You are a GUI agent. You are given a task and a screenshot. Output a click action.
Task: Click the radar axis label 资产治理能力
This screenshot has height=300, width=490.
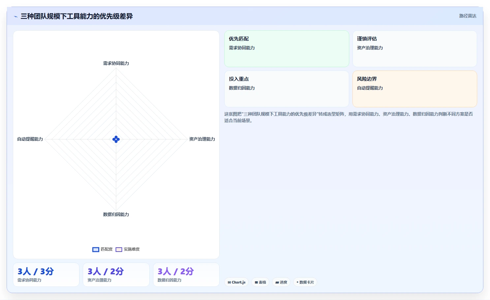click(202, 139)
